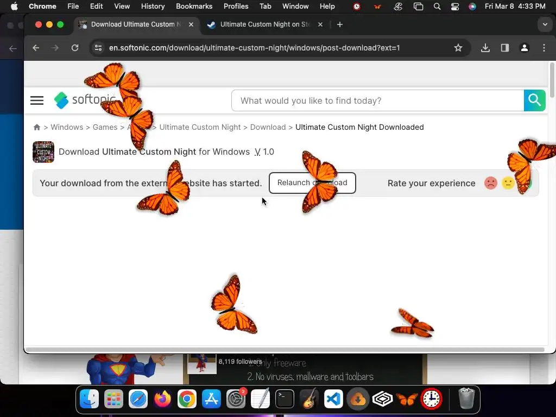Click the red clock menu bar icon
Screen dimensions: 556x417
click(357, 7)
